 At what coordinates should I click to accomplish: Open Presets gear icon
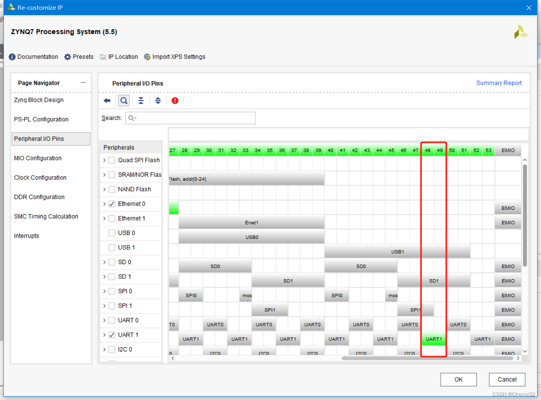coord(68,57)
